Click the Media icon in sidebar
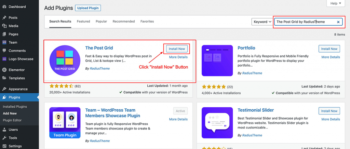Image resolution: width=350 pixels, height=149 pixels. 4,26
